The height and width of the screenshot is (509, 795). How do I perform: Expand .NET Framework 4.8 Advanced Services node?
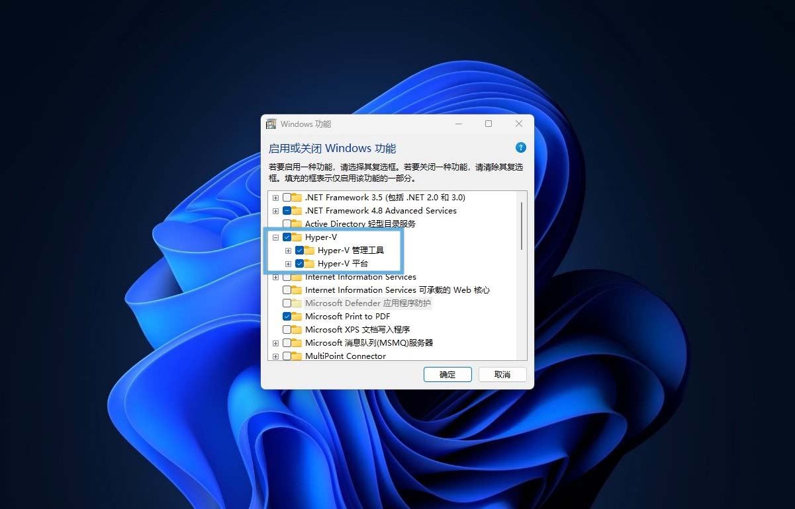(275, 210)
